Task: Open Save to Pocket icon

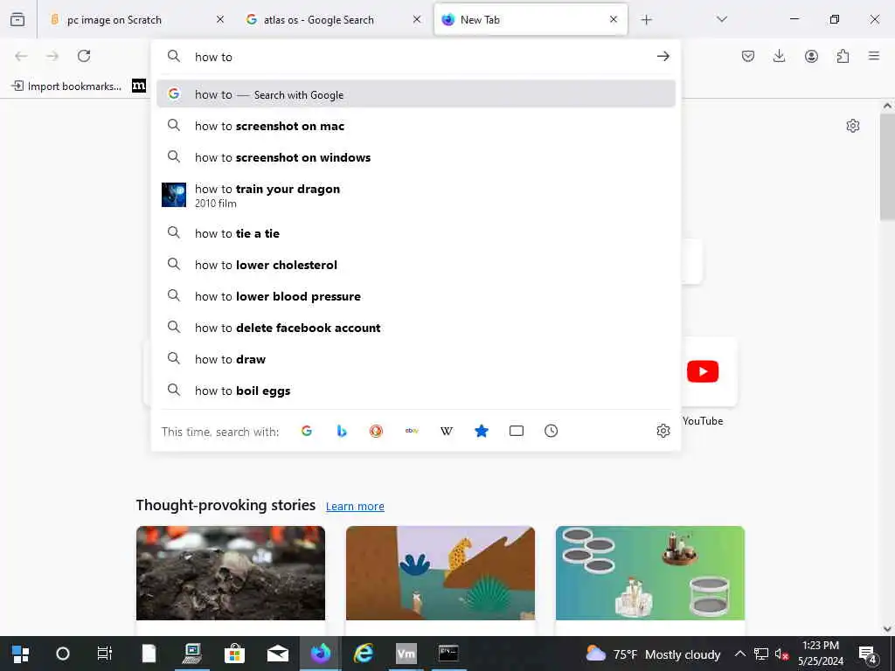Action: click(x=748, y=56)
